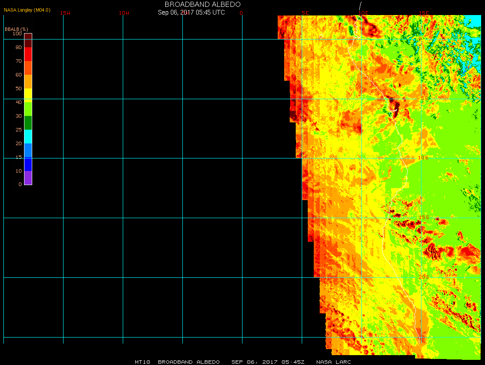Click the 20S latitude label
Image resolution: width=485 pixels, height=365 pixels.
[x=423, y=277]
